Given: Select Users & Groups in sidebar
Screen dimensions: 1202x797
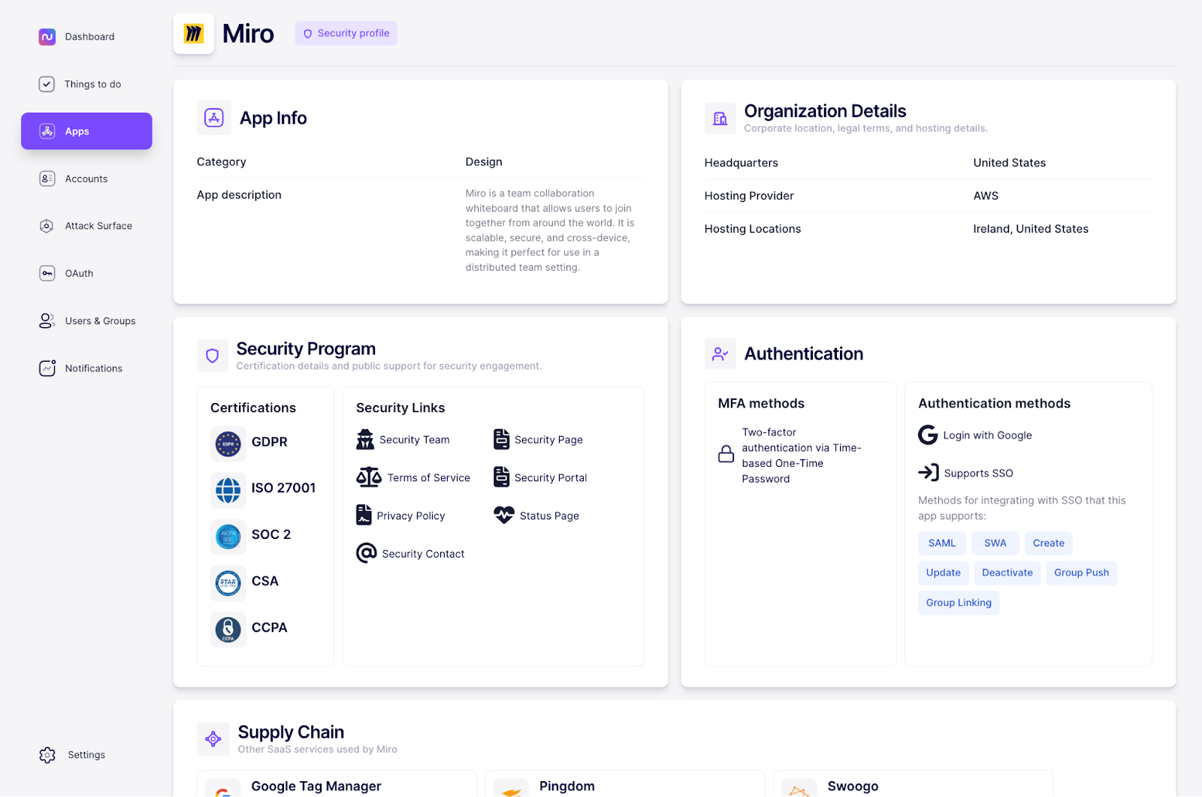Looking at the screenshot, I should [100, 321].
